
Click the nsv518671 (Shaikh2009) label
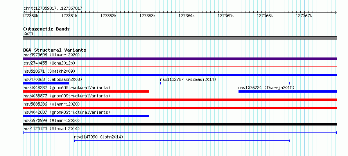49,71
